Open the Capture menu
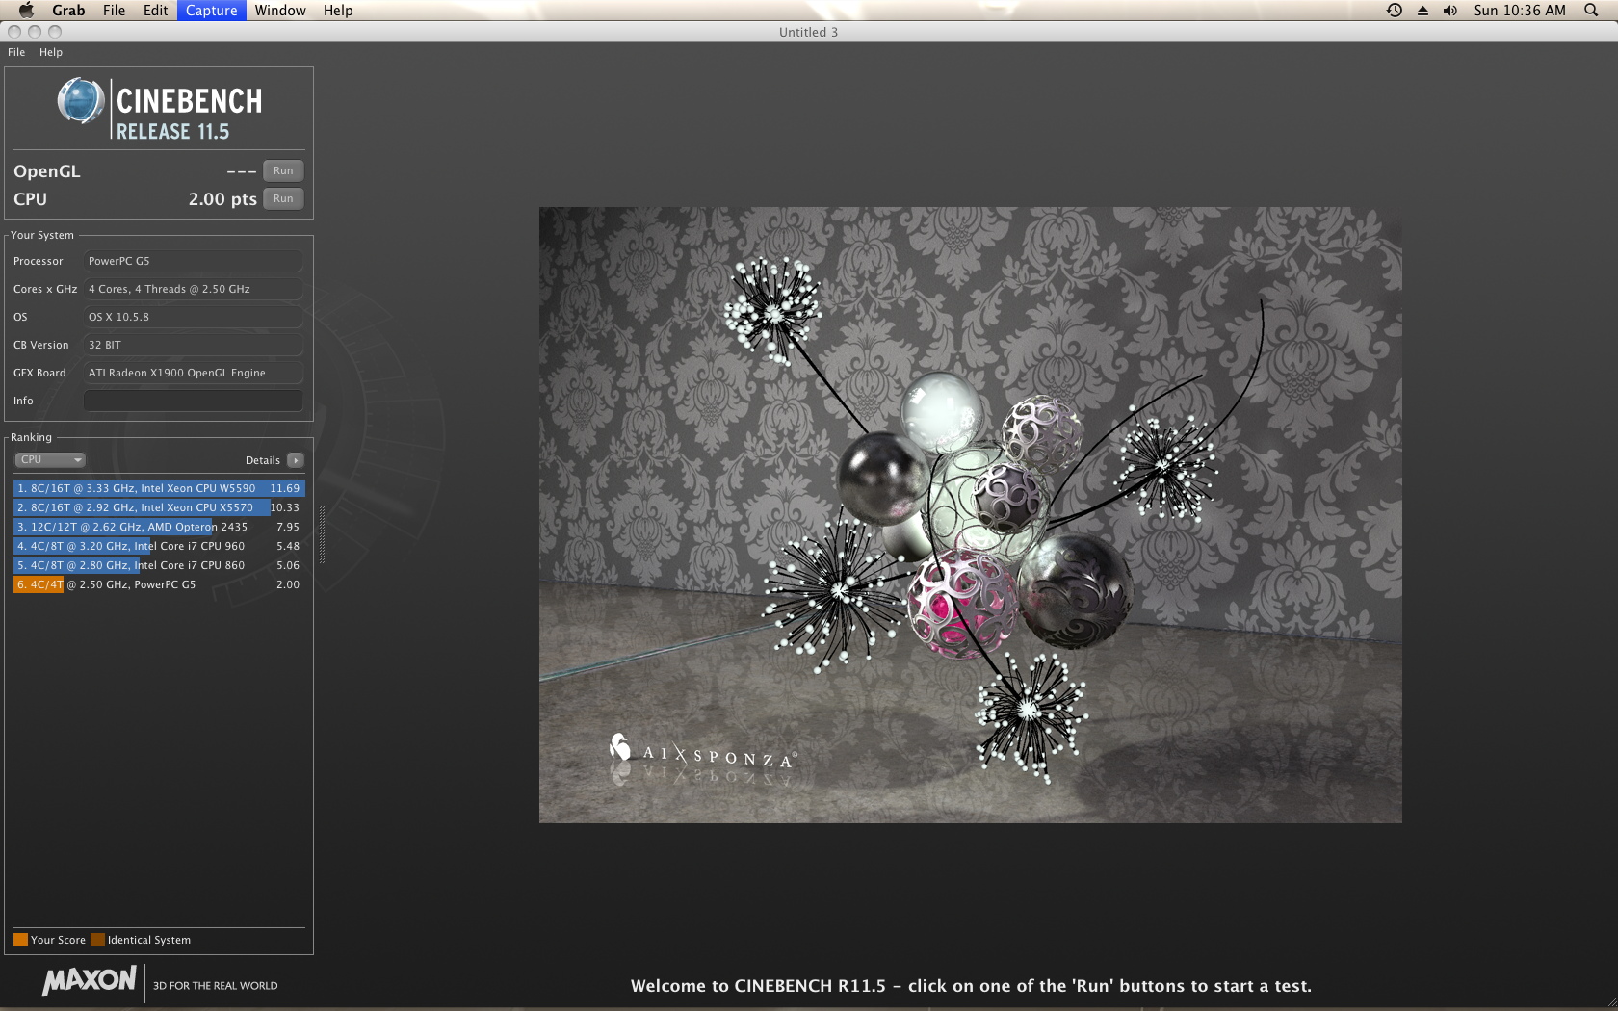1618x1011 pixels. pyautogui.click(x=211, y=11)
